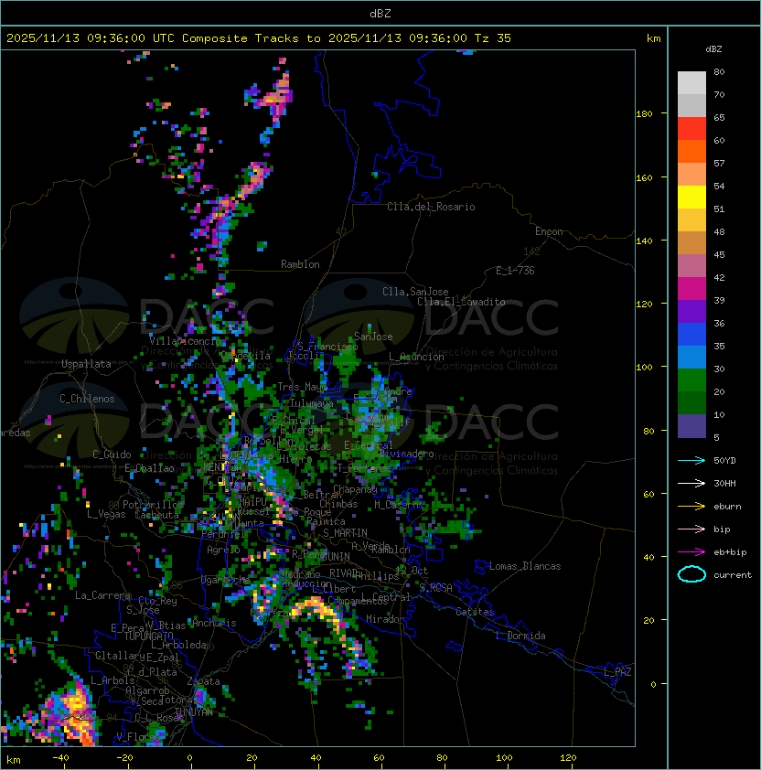The height and width of the screenshot is (770, 761).
Task: Pick the light gray swatch atop dBZ scale
Action: [691, 82]
